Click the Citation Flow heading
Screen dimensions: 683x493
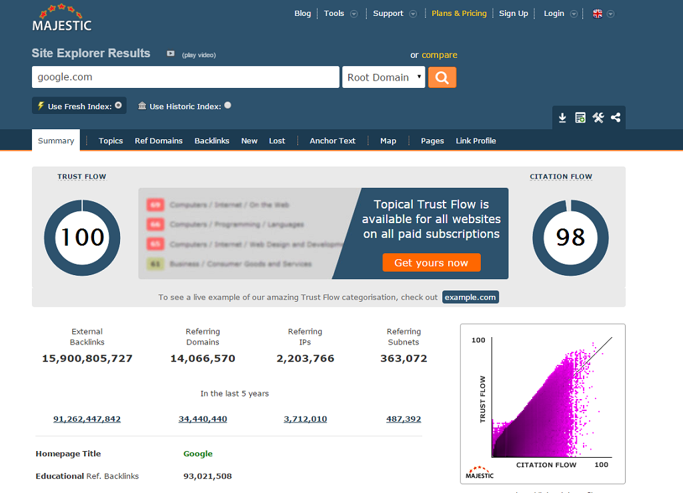tap(561, 177)
